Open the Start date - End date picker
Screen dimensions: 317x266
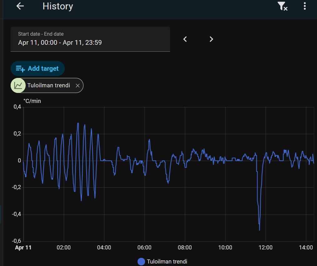tap(90, 39)
